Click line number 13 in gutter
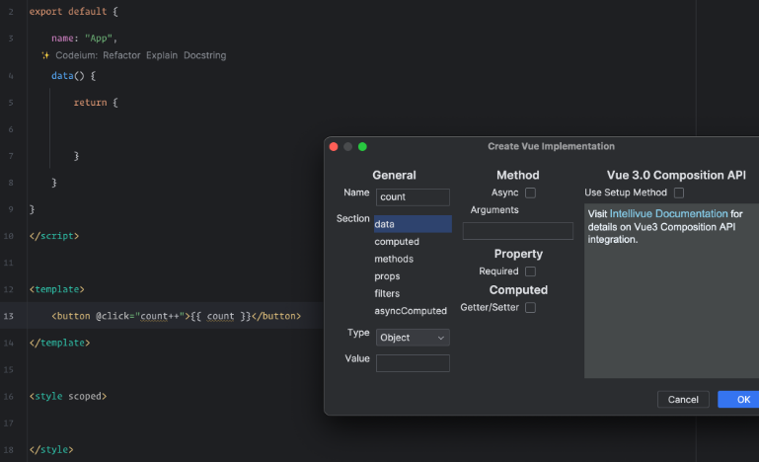The height and width of the screenshot is (462, 759). point(9,316)
